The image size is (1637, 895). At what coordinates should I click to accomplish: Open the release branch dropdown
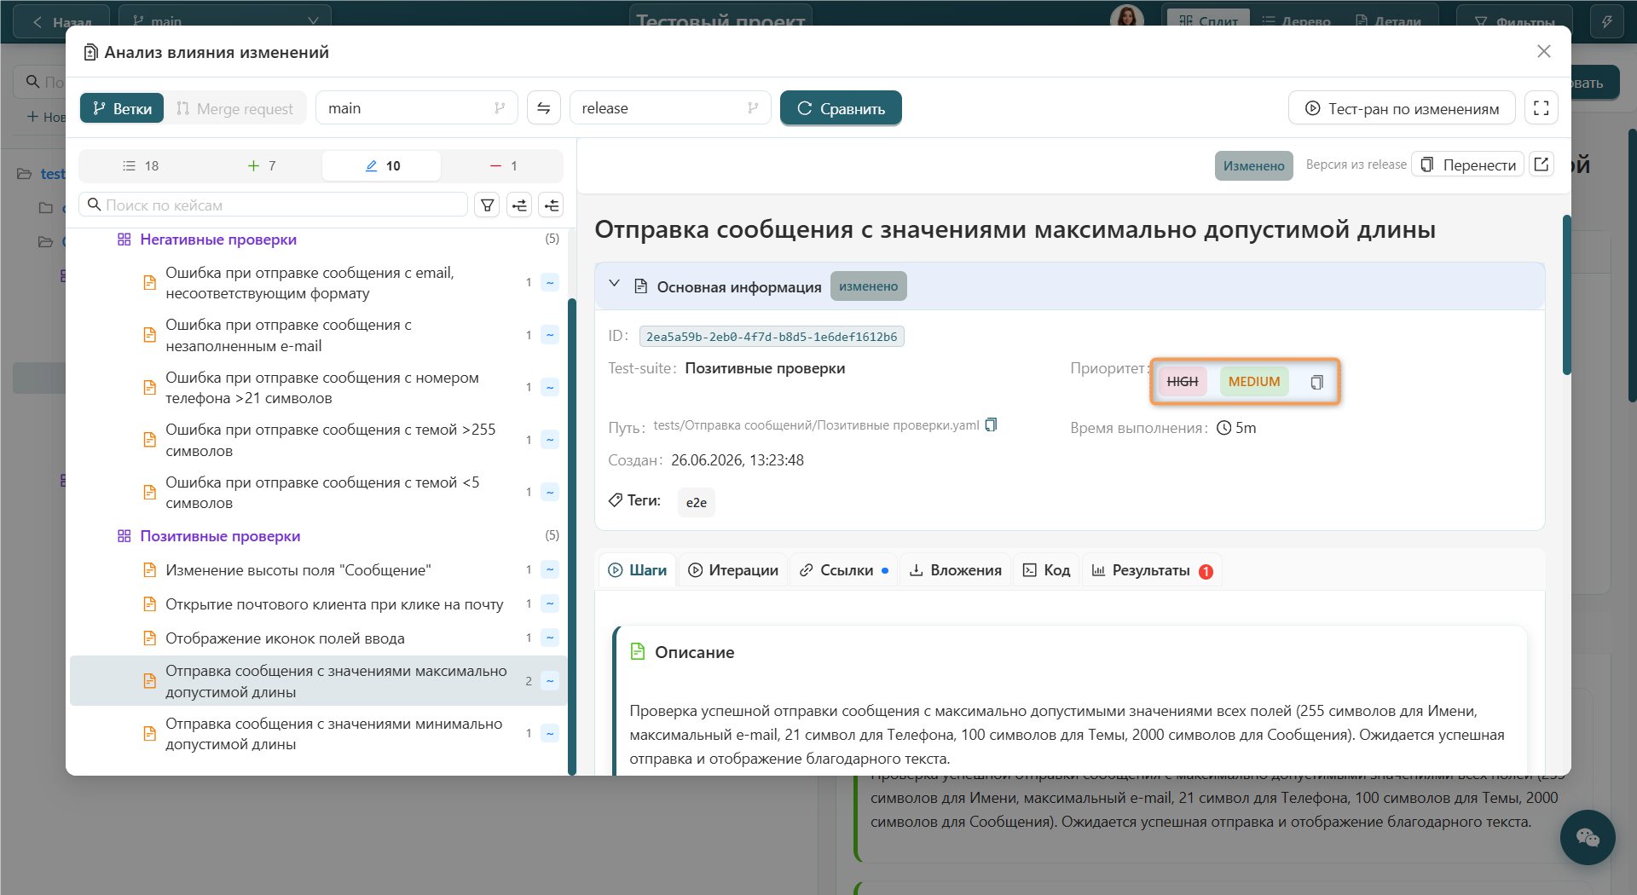[x=670, y=108]
